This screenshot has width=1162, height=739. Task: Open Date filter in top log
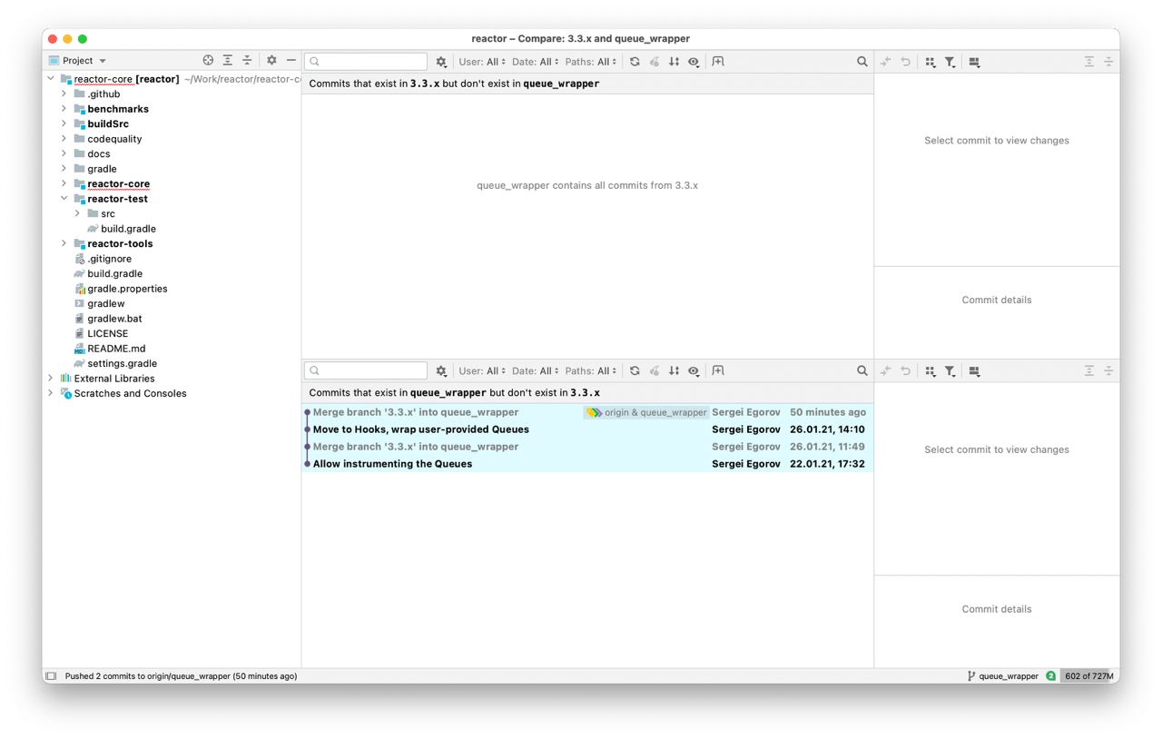click(536, 62)
